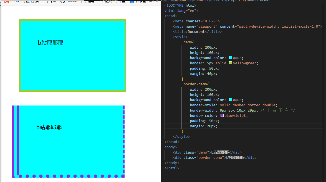Click the closing </head> tag
326x182 pixels.
[171, 142]
